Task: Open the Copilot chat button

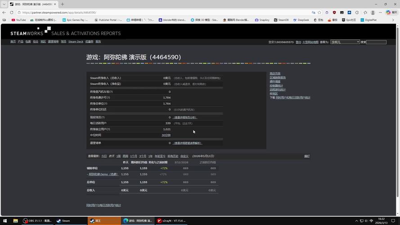Action: click(391, 13)
